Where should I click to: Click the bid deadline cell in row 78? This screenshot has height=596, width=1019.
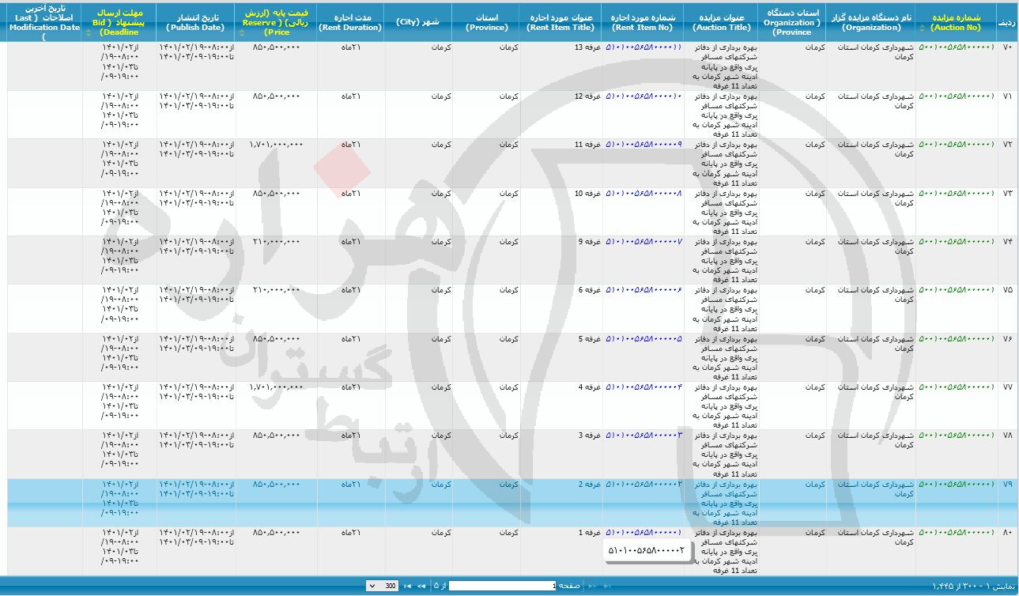[x=119, y=454]
